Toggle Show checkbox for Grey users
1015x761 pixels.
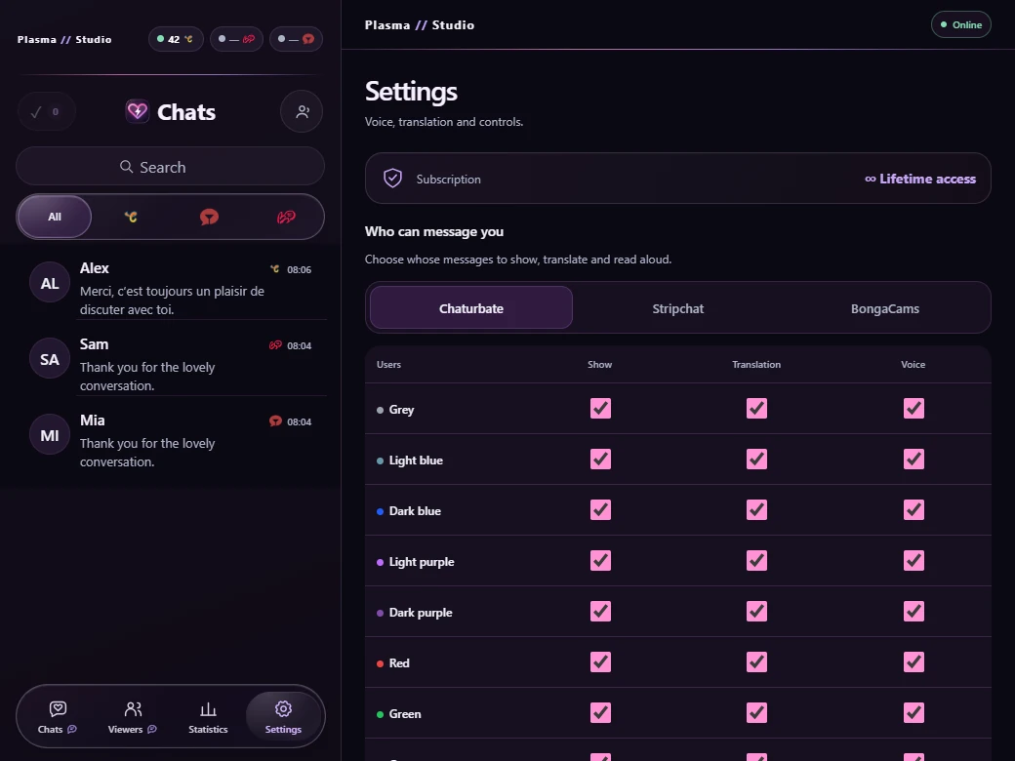click(x=600, y=409)
